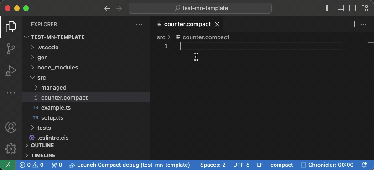This screenshot has height=170, width=374.
Task: Change file encoding UTF-8
Action: click(x=241, y=165)
